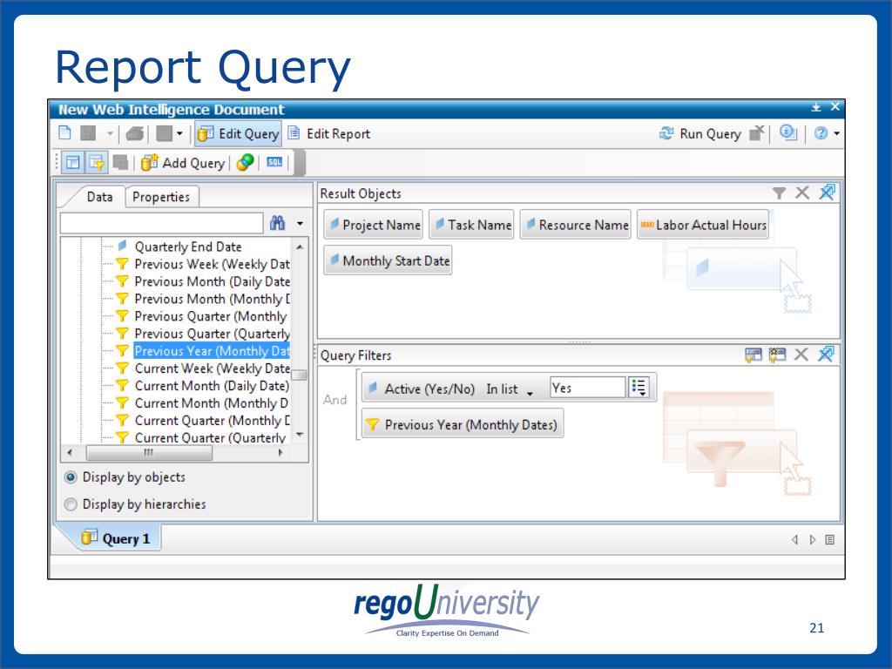This screenshot has width=892, height=669.
Task: Click the binoculars search icon
Action: [278, 223]
